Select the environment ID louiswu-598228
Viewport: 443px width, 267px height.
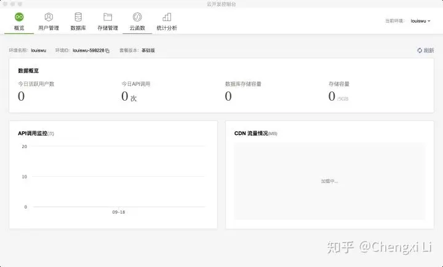[89, 50]
